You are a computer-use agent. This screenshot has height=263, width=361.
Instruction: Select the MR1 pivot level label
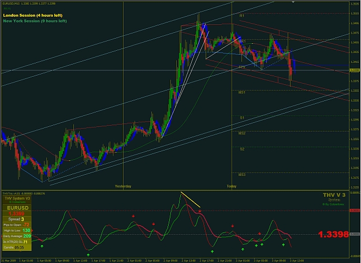pyautogui.click(x=242, y=42)
